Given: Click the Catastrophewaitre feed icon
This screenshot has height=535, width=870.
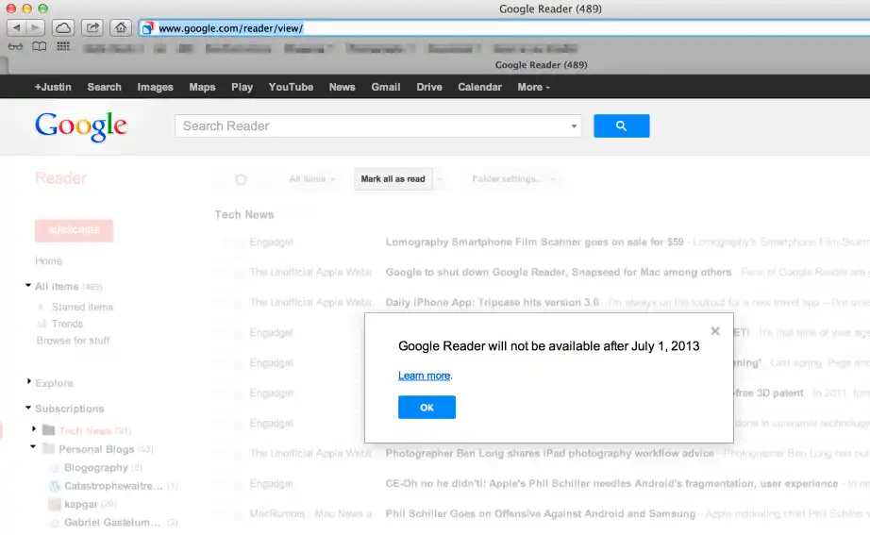Looking at the screenshot, I should click(x=55, y=486).
